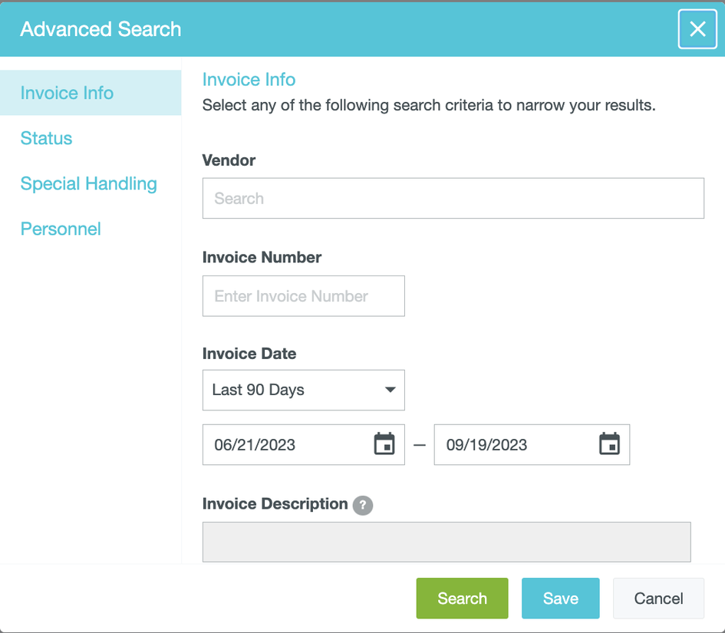This screenshot has width=725, height=633.
Task: Save the search criteria
Action: 560,598
